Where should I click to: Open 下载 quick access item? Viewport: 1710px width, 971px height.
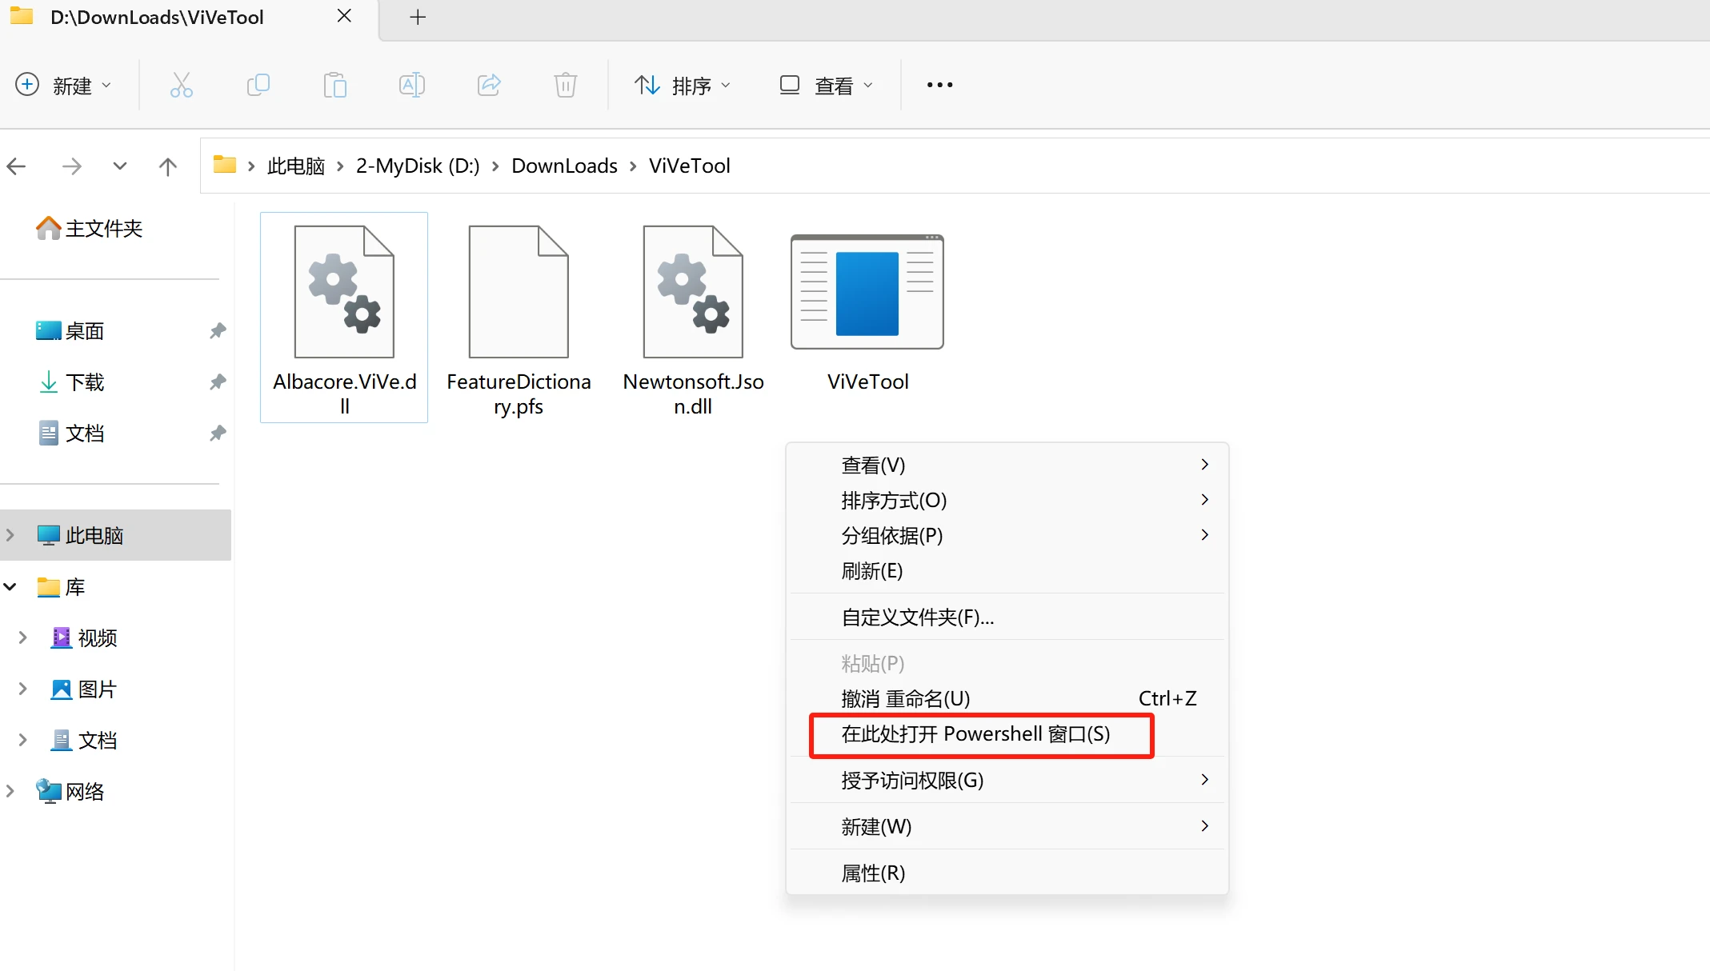(70, 382)
